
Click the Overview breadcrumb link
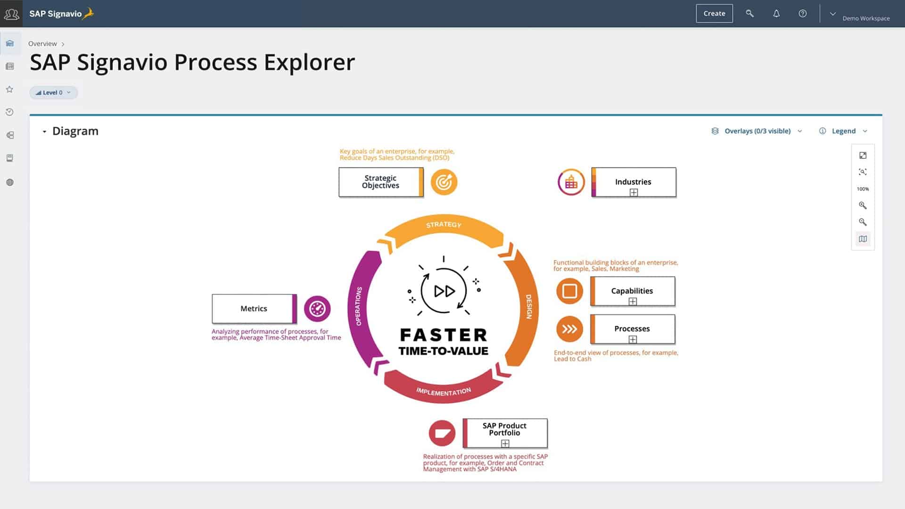tap(42, 44)
